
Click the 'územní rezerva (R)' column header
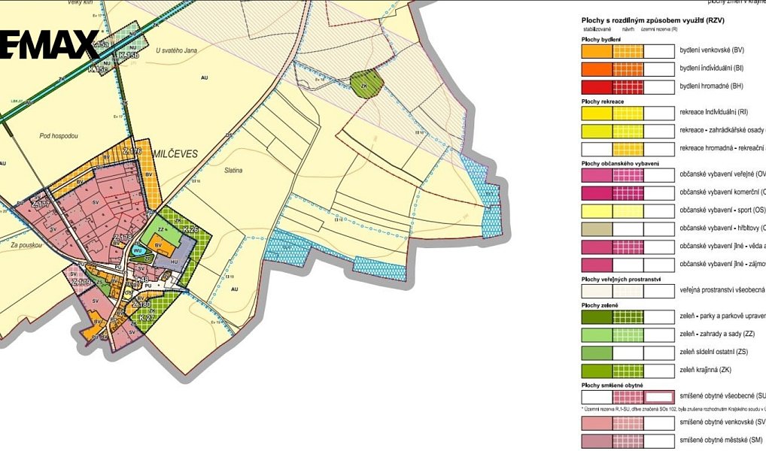[659, 29]
